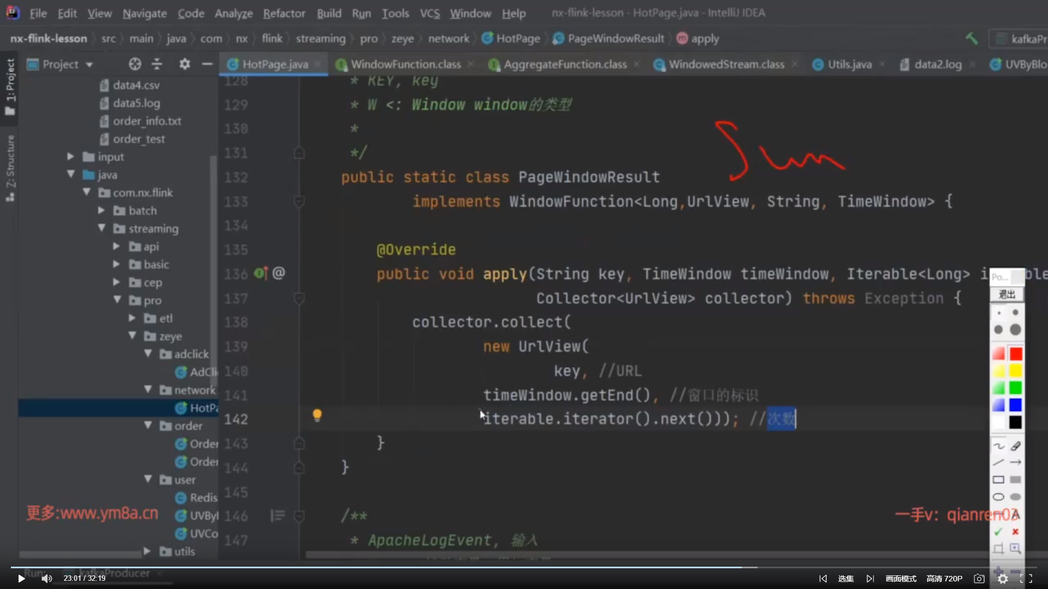Collapse the streaming package folder
This screenshot has width=1048, height=589.
[102, 229]
